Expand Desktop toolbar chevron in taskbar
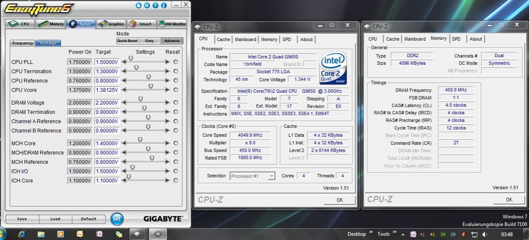The height and width of the screenshot is (240, 529). pos(371,232)
